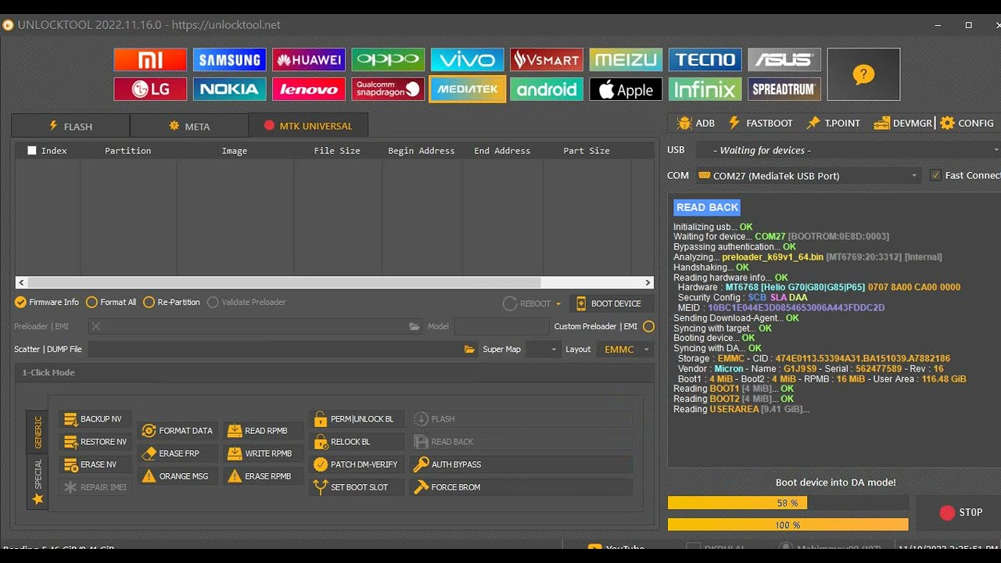Stop the running operation
Image resolution: width=1001 pixels, height=563 pixels.
point(961,512)
